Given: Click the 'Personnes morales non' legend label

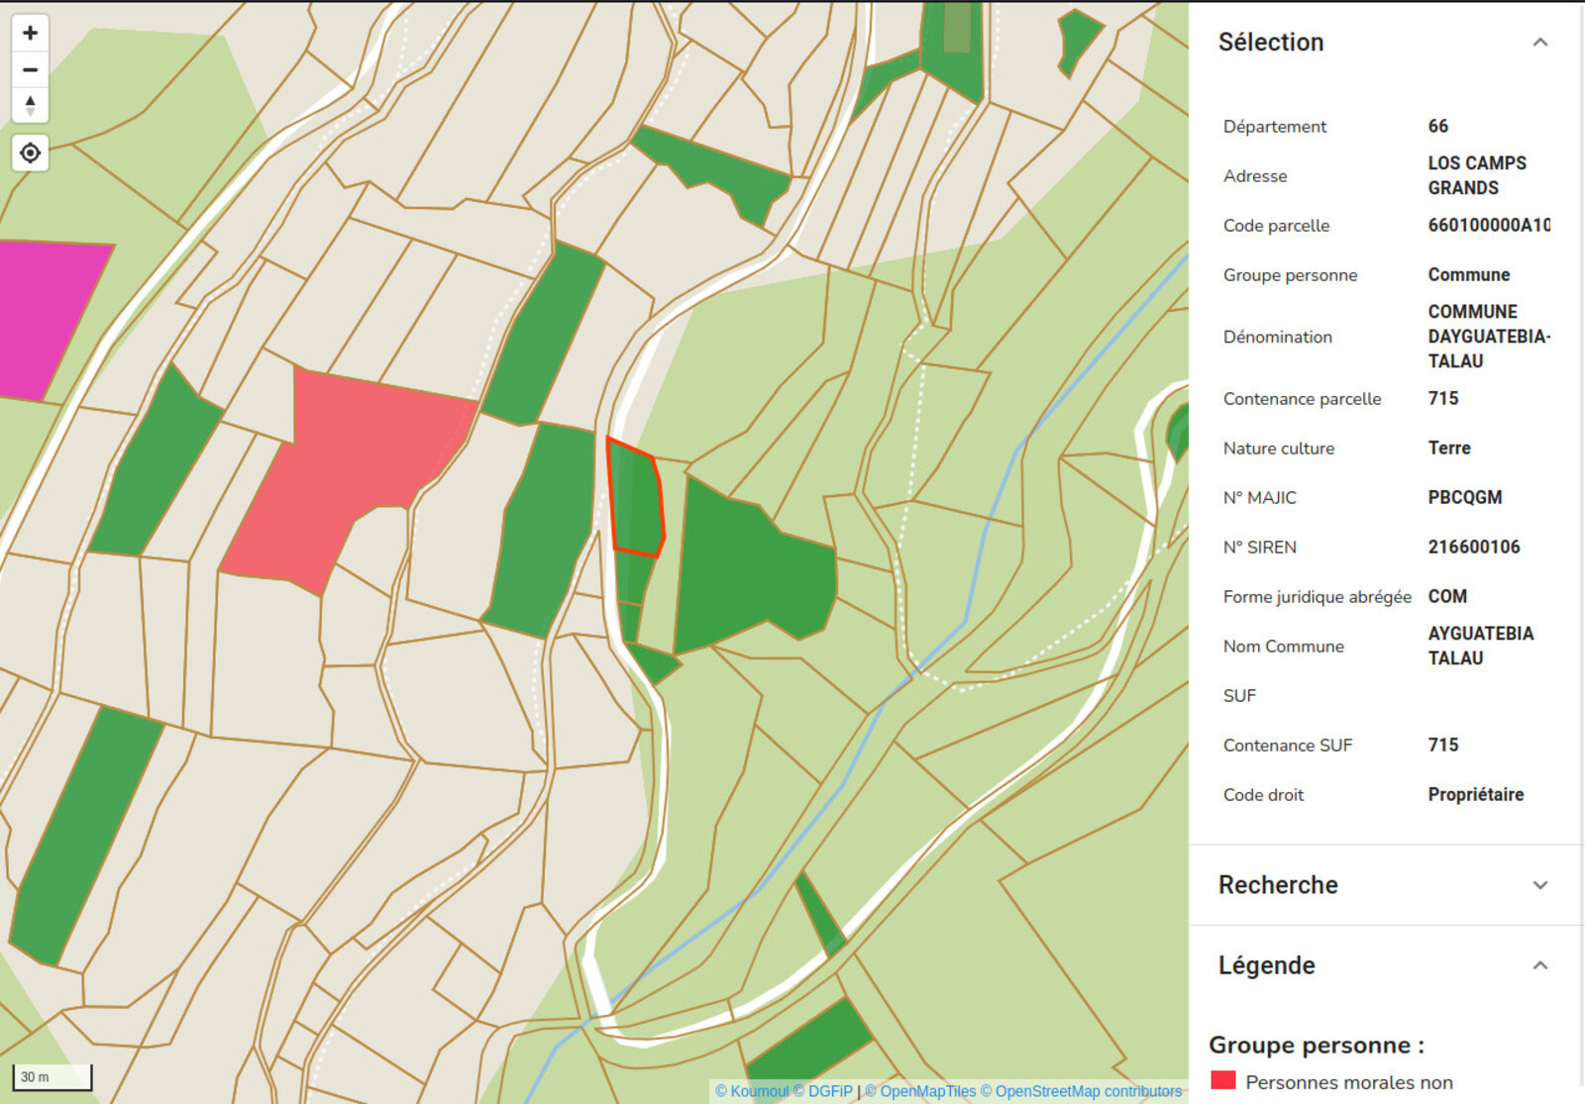Looking at the screenshot, I should (x=1348, y=1082).
